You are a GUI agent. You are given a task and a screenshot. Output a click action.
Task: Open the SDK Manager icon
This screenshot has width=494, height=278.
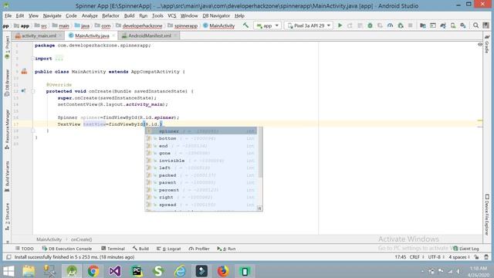tap(463, 25)
